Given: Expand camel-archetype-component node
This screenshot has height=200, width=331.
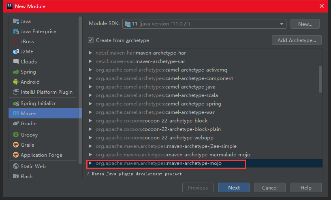Looking at the screenshot, I should point(90,78).
